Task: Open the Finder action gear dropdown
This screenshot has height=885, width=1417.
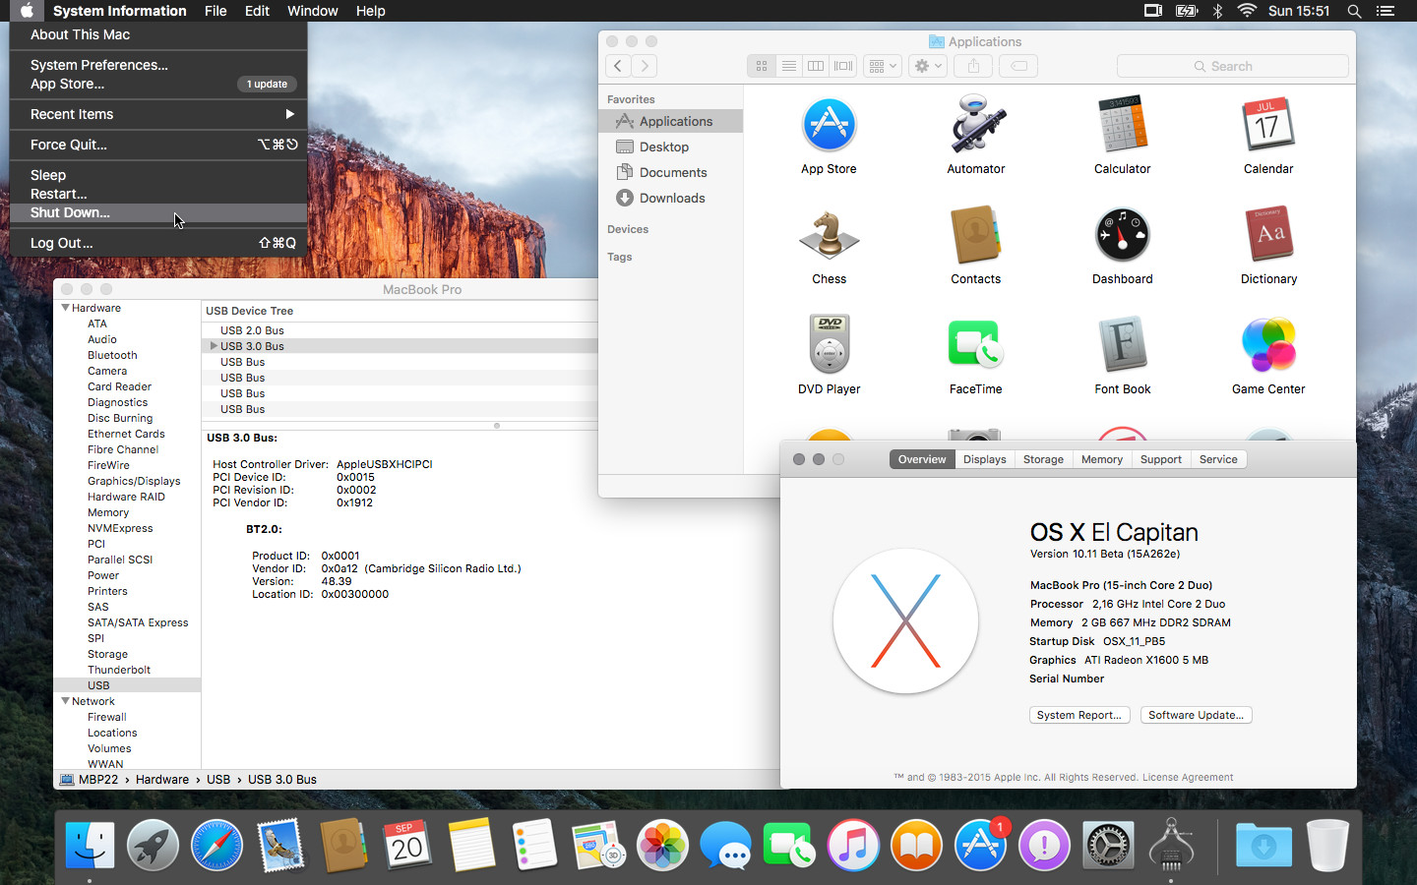Action: coord(927,66)
